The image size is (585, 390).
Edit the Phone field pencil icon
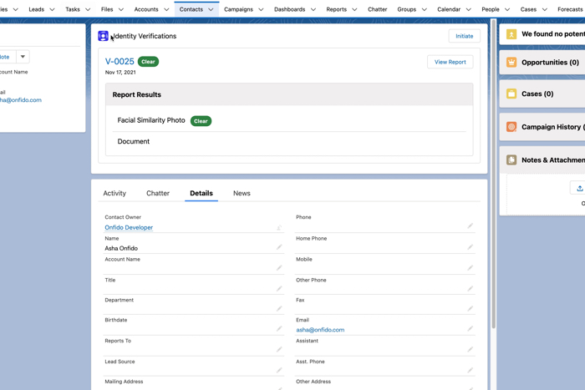pyautogui.click(x=471, y=225)
